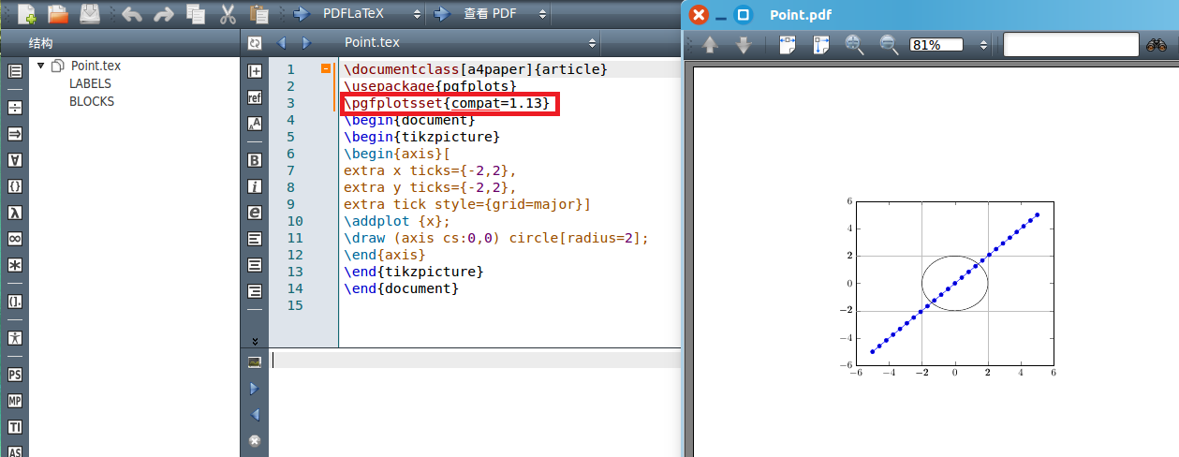The height and width of the screenshot is (457, 1179).
Task: Run the PDFLaTeX compile arrow
Action: pos(301,14)
